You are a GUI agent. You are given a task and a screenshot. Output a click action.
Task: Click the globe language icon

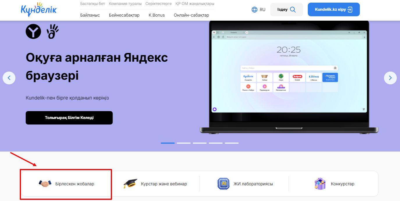(x=255, y=10)
